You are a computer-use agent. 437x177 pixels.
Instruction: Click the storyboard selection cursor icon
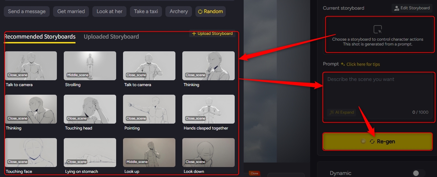pyautogui.click(x=378, y=29)
